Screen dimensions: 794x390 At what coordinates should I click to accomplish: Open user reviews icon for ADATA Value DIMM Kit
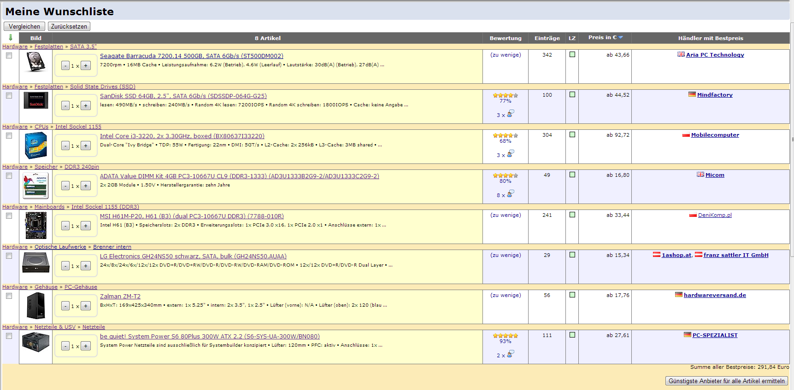click(510, 193)
